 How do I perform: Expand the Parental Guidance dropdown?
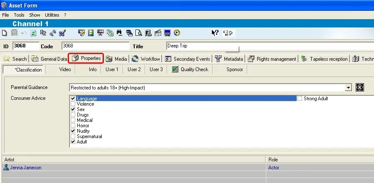pyautogui.click(x=348, y=88)
